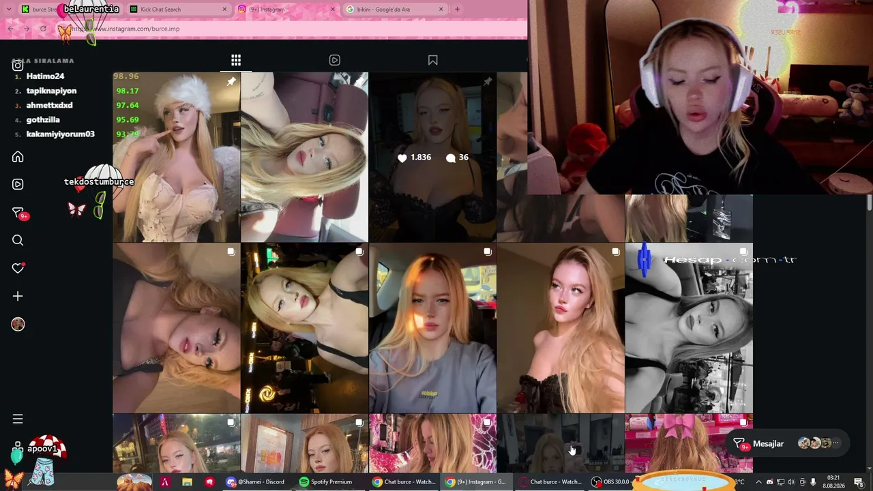Screen dimensions: 873x491
Task: Open post with pink bow on hair
Action: 689,443
